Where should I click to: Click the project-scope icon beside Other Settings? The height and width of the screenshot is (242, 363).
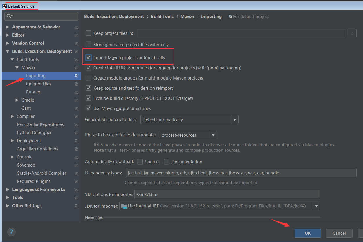pyautogui.click(x=76, y=206)
